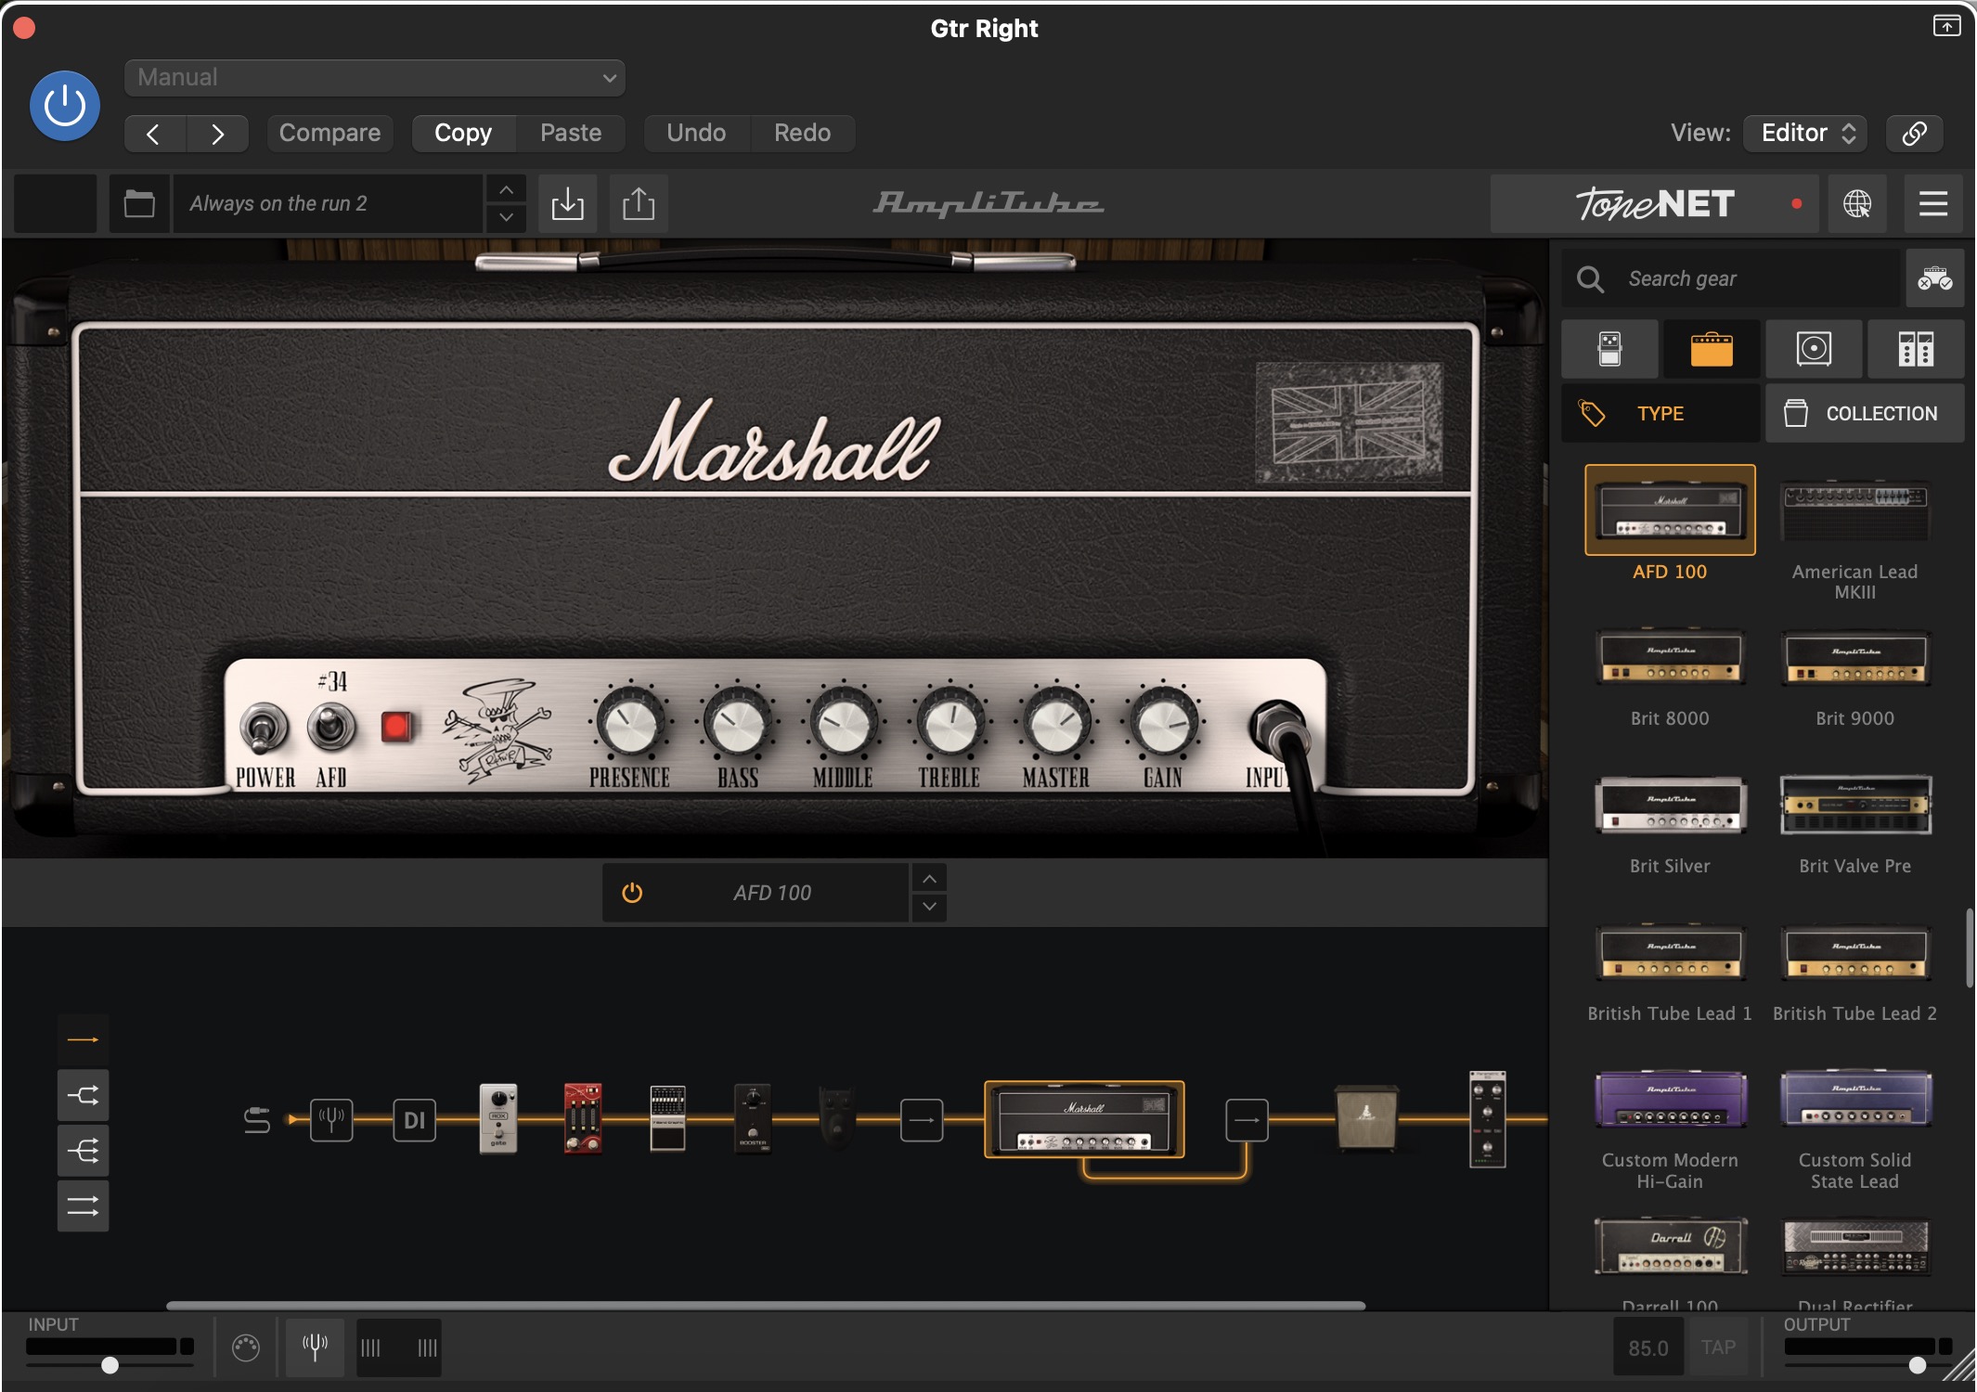The height and width of the screenshot is (1392, 1977).
Task: Select the single serial chain routing
Action: click(84, 1039)
